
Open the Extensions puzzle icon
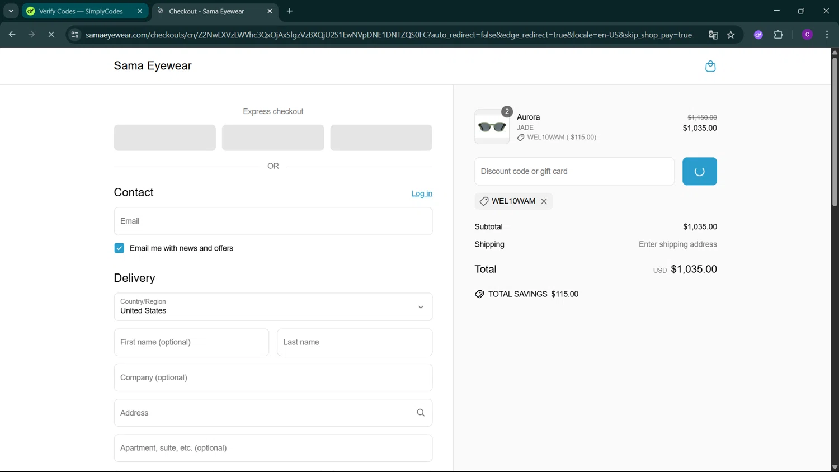click(x=778, y=35)
